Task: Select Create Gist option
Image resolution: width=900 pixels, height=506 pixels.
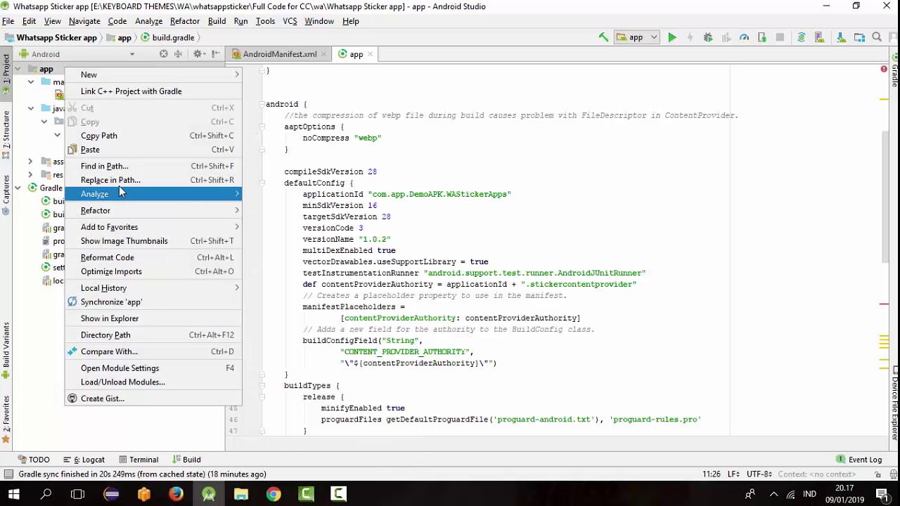Action: click(153, 398)
